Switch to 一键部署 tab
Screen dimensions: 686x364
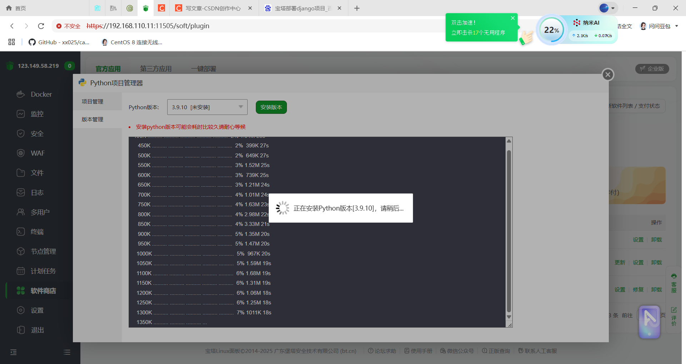[204, 69]
